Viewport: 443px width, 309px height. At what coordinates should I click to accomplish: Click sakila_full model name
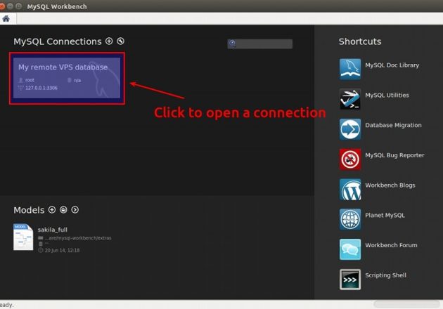(x=53, y=230)
